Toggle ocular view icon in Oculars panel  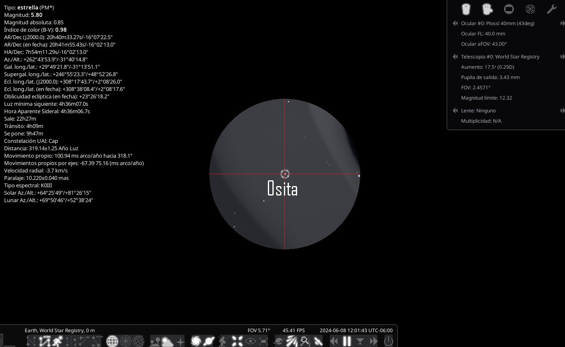tap(466, 9)
